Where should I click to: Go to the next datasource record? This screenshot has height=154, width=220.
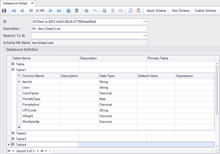pos(50,11)
